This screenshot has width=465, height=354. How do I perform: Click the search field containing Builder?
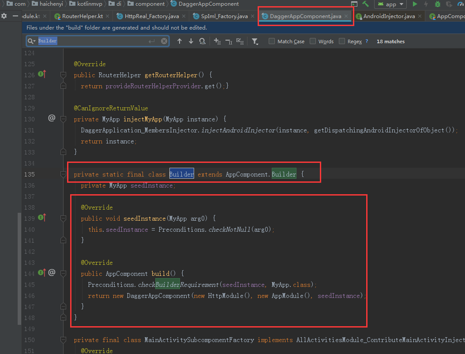click(97, 41)
